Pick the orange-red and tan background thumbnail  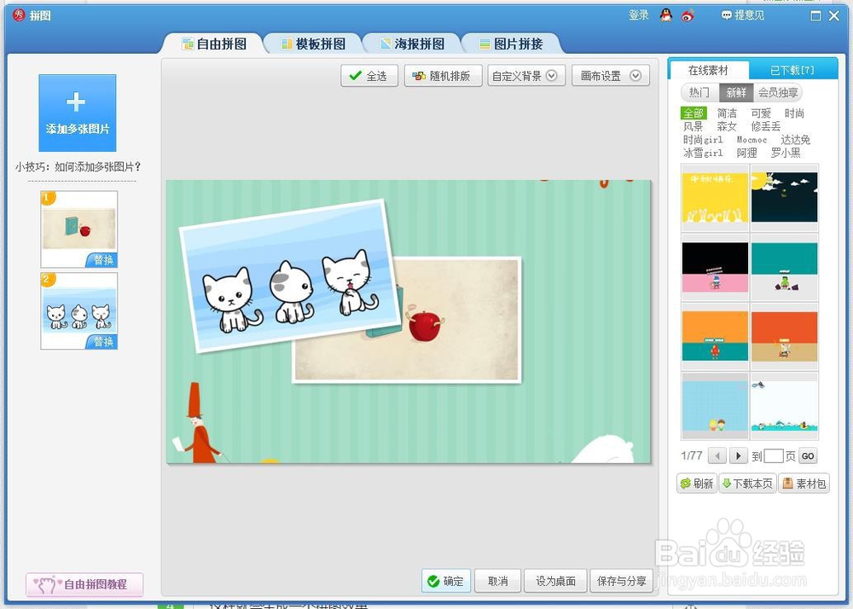coord(784,337)
